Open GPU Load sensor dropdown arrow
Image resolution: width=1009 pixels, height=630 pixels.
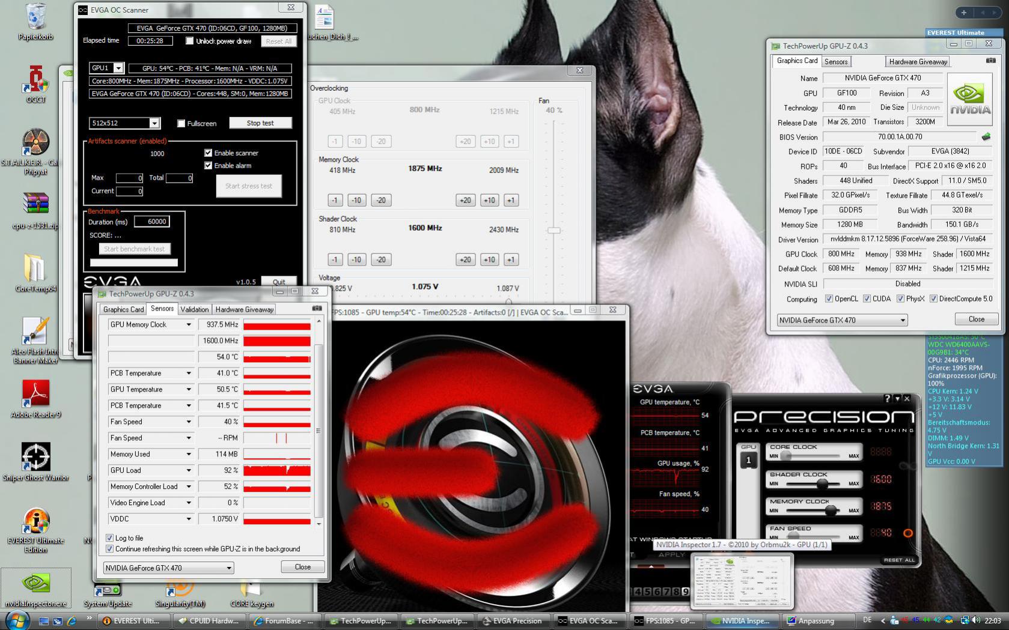pyautogui.click(x=188, y=471)
